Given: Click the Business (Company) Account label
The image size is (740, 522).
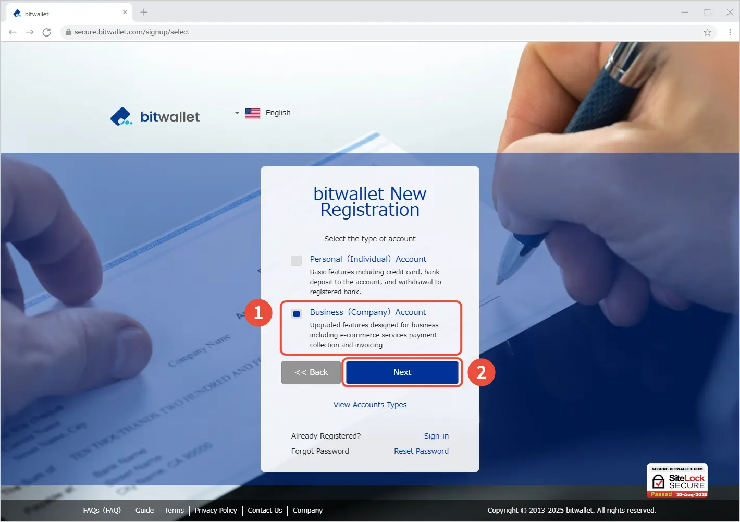Looking at the screenshot, I should tap(368, 312).
